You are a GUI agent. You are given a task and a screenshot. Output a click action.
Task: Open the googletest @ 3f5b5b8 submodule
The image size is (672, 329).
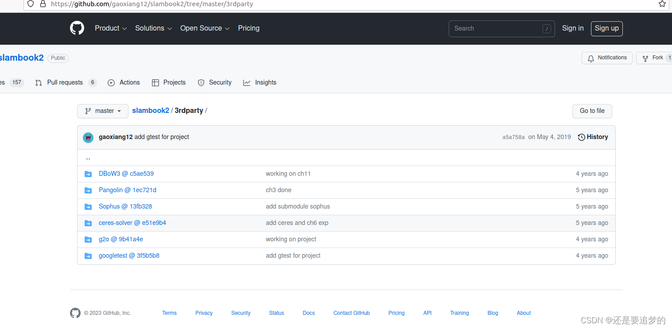129,256
